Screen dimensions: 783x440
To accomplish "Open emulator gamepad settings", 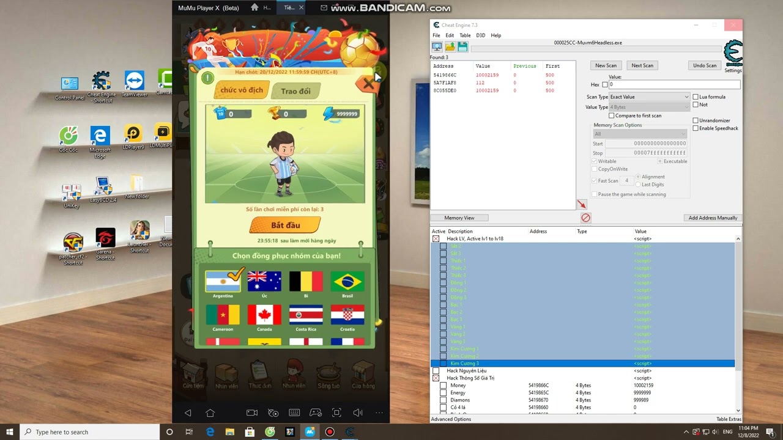I will pyautogui.click(x=315, y=413).
